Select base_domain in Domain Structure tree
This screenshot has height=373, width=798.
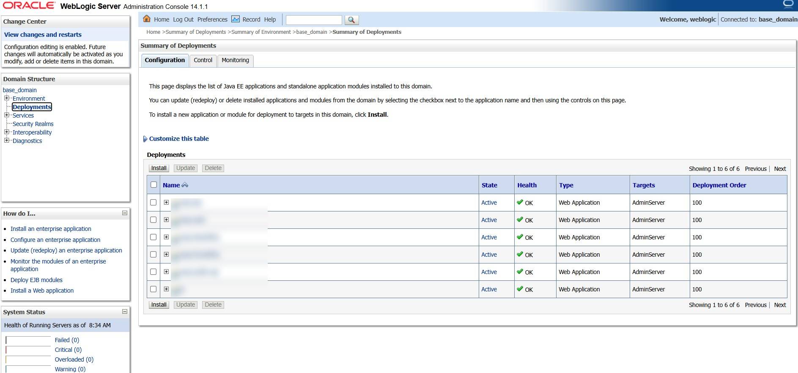click(x=19, y=90)
